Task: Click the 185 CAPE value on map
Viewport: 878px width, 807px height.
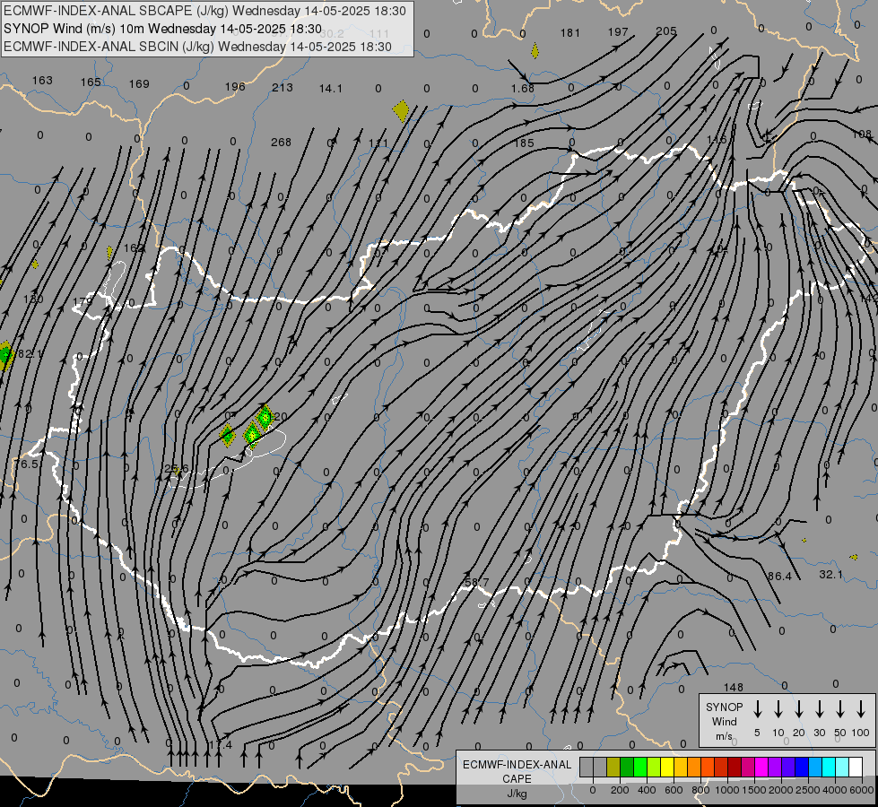Action: click(524, 143)
